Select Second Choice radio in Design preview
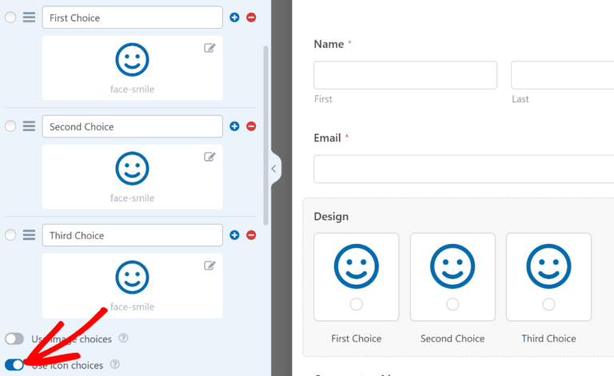The width and height of the screenshot is (614, 376). point(453,304)
